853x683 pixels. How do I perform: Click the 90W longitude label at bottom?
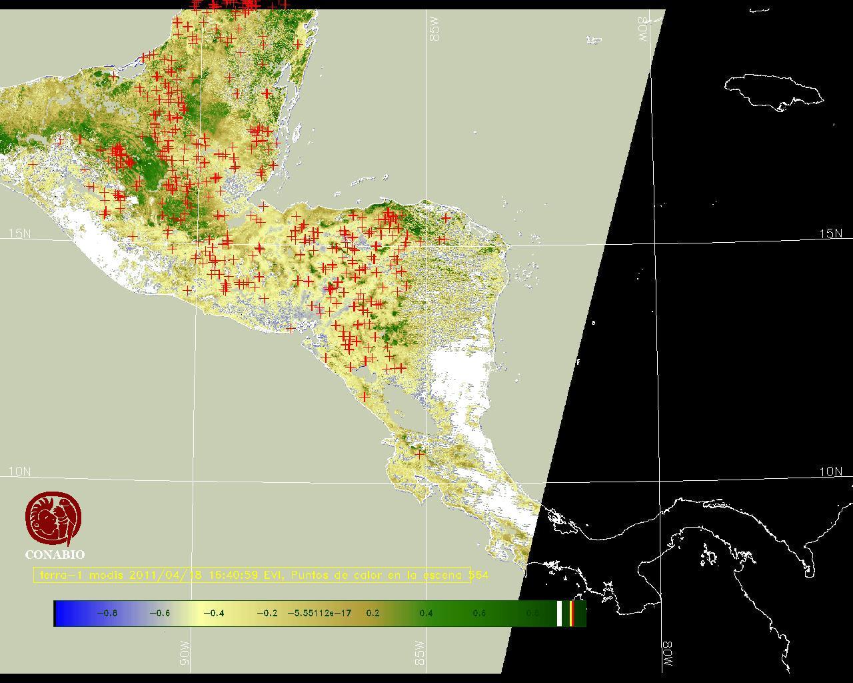pyautogui.click(x=185, y=654)
